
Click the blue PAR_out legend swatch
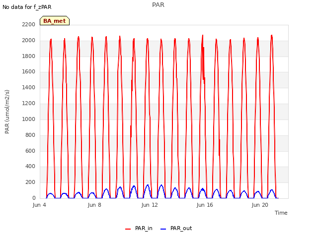[x=163, y=229]
